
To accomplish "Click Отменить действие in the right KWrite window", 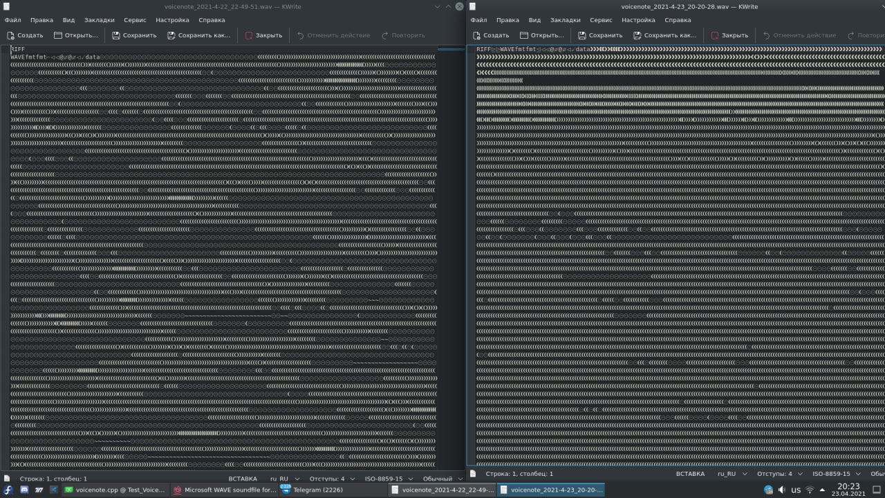I will click(799, 35).
